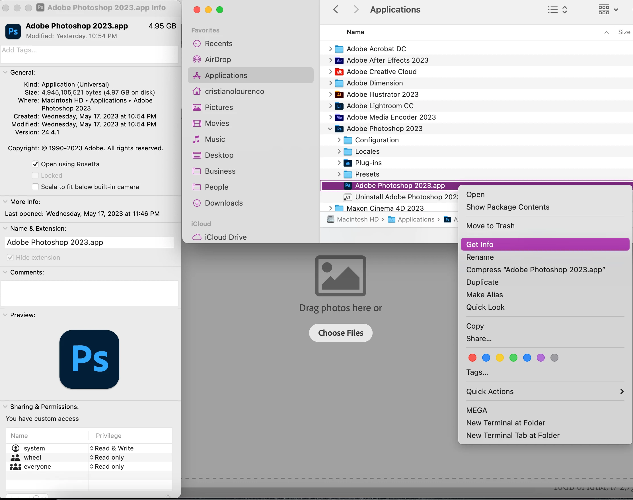This screenshot has width=633, height=500.
Task: Click the AirDrop sidebar icon
Action: pos(197,60)
